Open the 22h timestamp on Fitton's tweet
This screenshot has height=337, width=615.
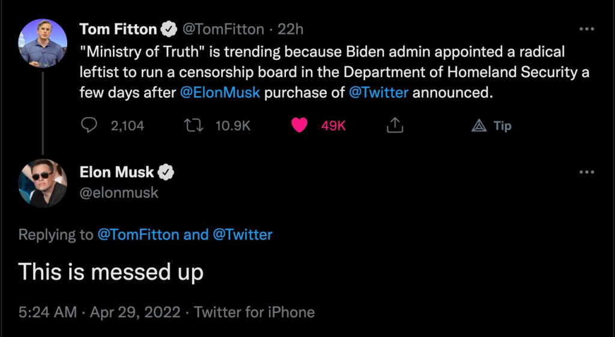pos(291,29)
